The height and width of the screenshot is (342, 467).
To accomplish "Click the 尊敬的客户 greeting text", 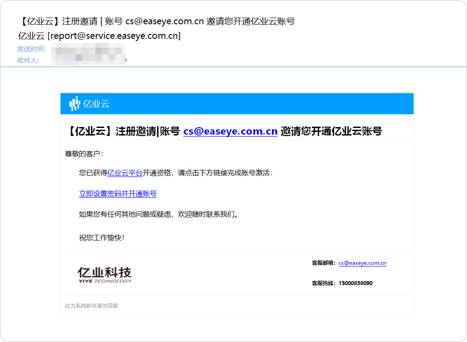I will tap(84, 154).
